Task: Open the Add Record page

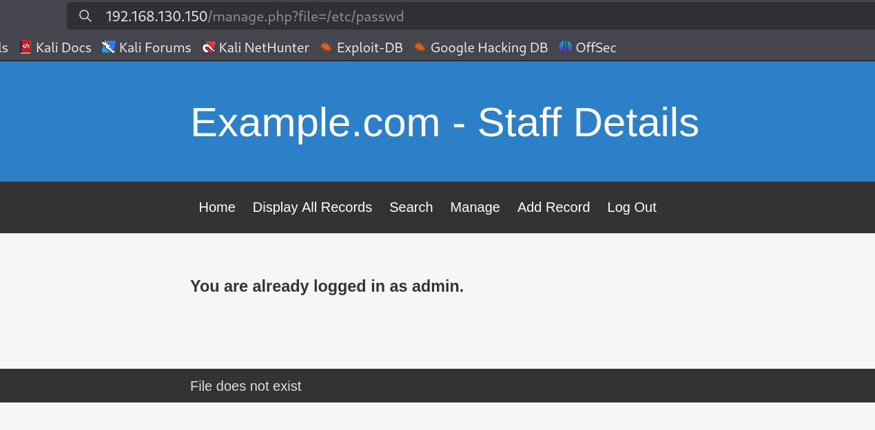Action: 553,207
